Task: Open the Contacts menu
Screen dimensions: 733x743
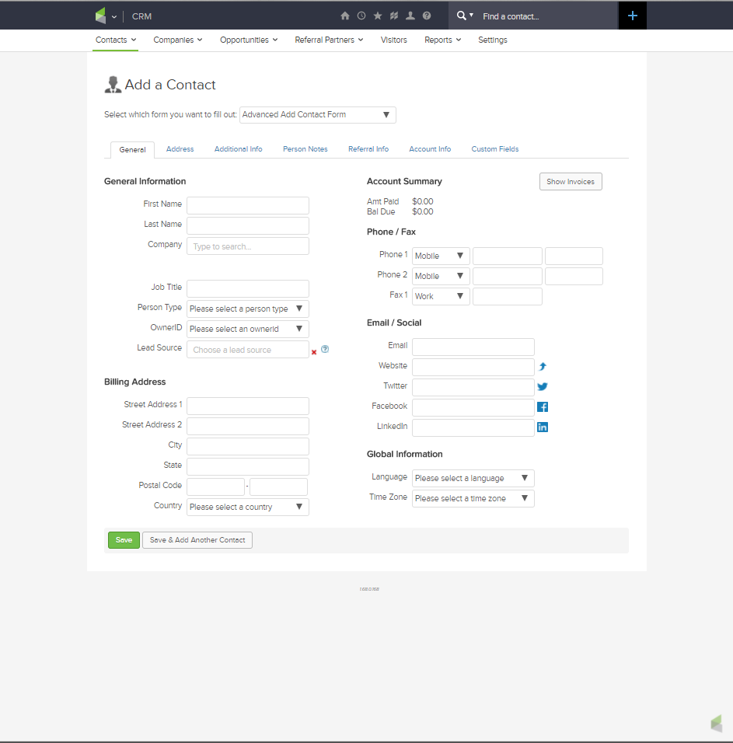Action: click(116, 40)
